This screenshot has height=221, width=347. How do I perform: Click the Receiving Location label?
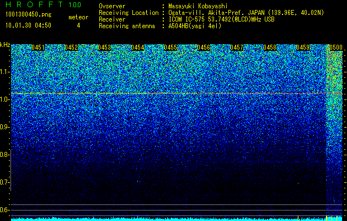coord(129,13)
